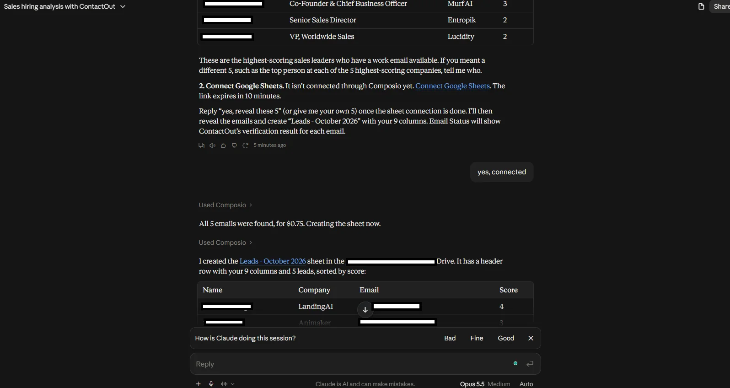Open the Auto mode selector

[526, 384]
